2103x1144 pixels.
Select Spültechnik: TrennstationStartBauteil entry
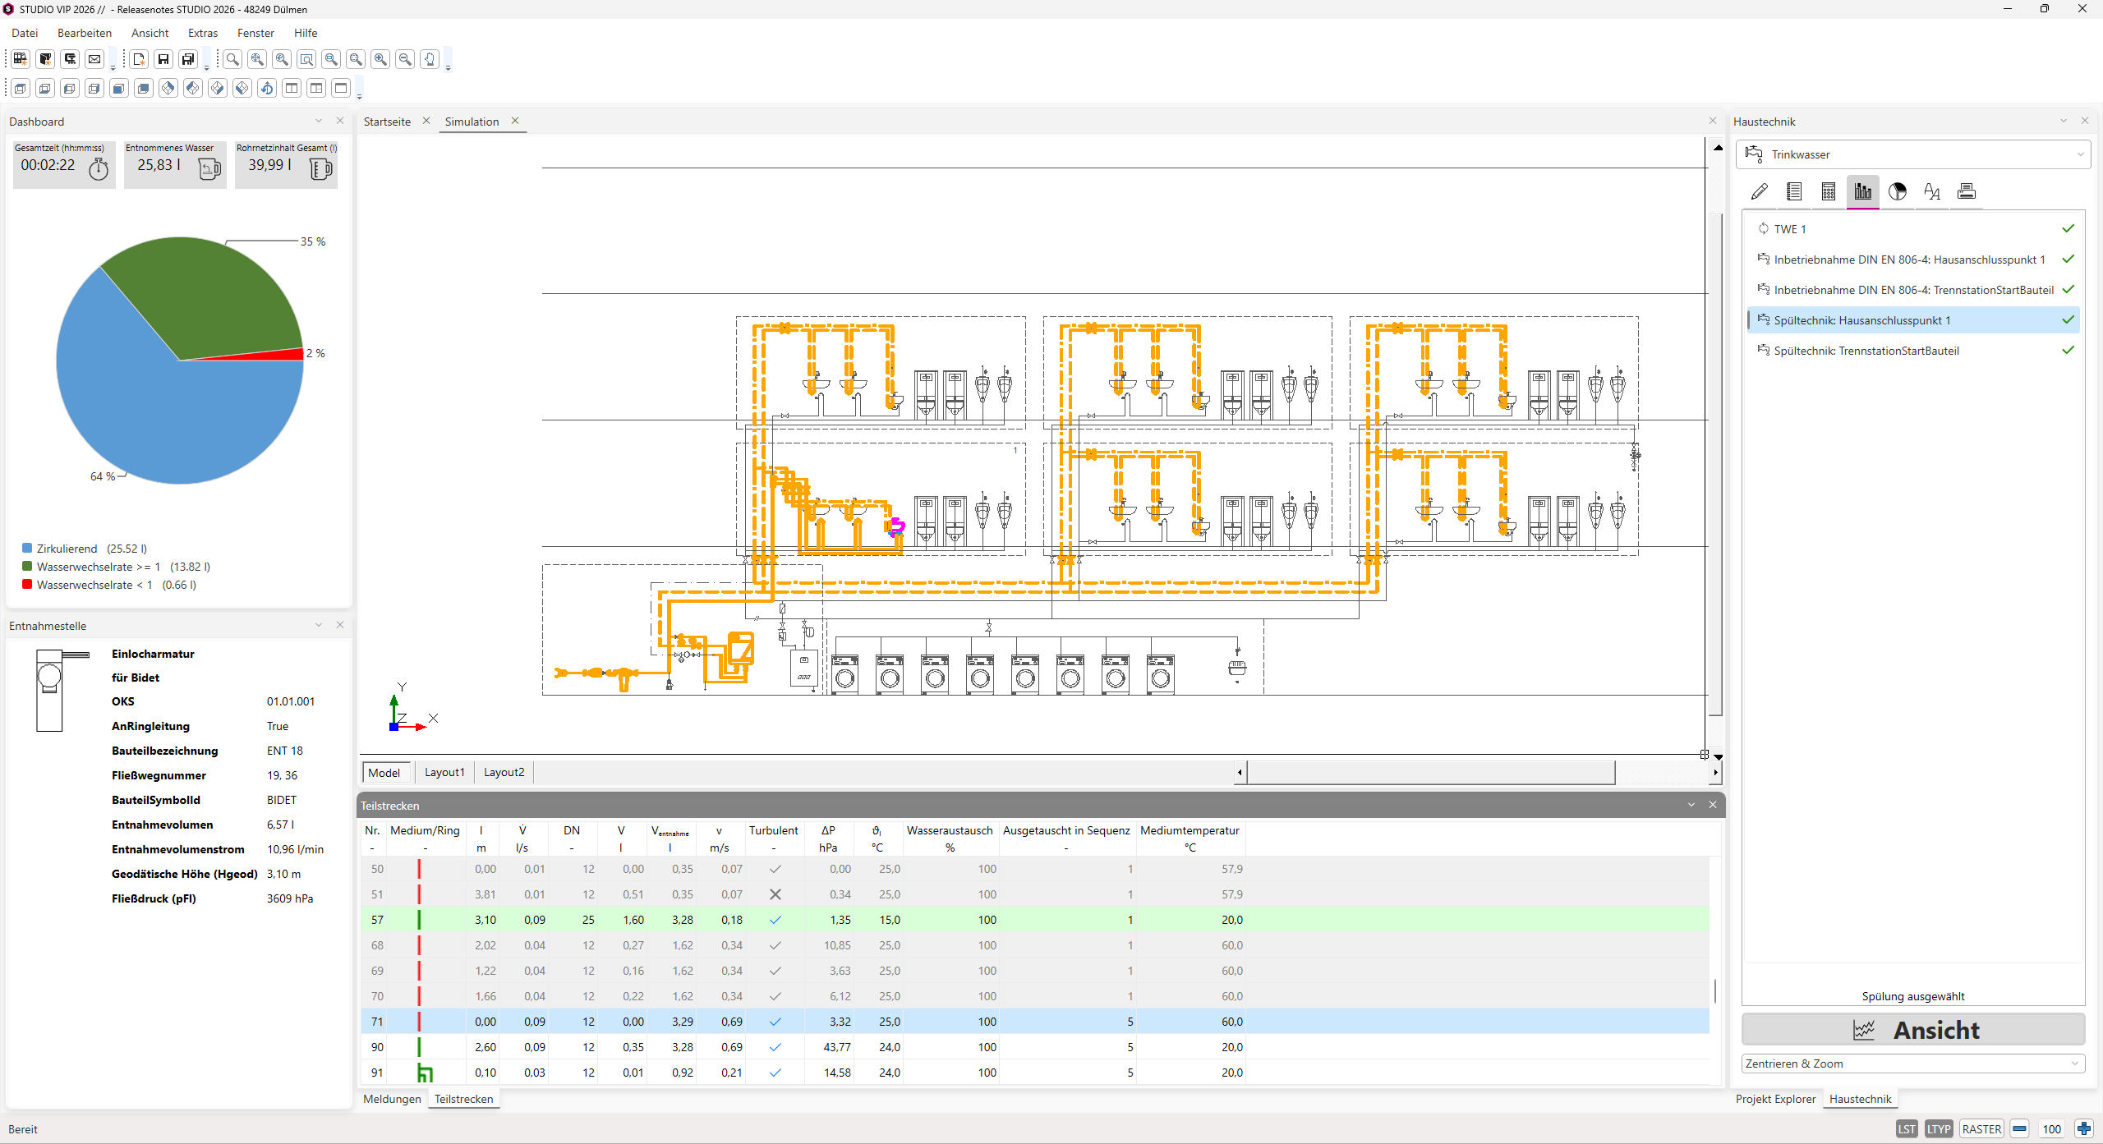click(x=1913, y=351)
